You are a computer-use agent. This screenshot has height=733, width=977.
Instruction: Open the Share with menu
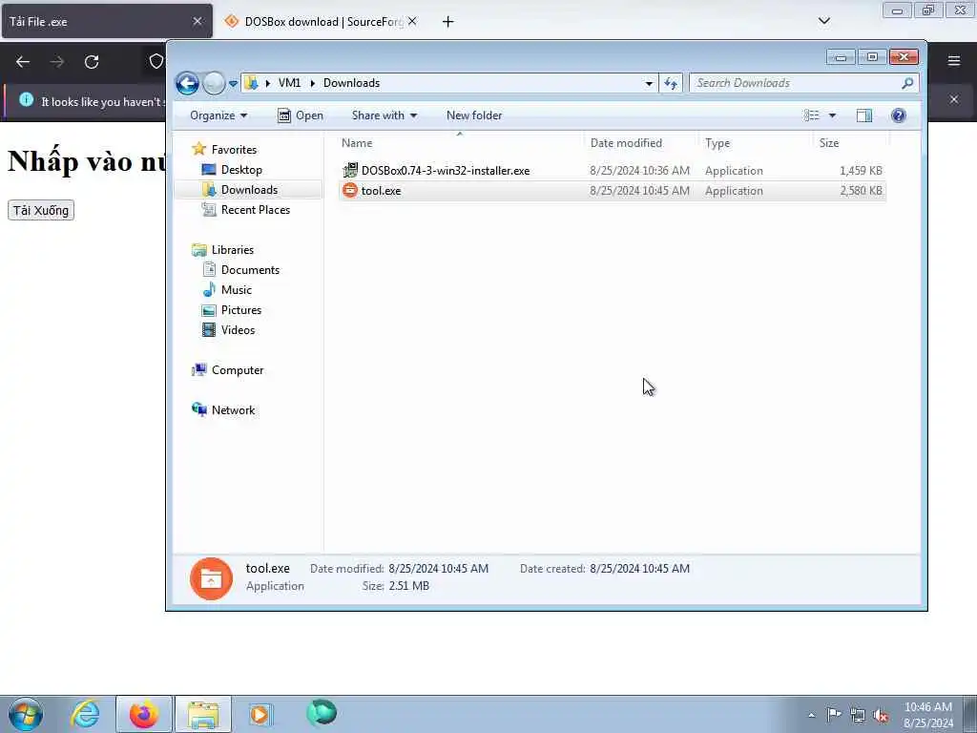coord(384,115)
